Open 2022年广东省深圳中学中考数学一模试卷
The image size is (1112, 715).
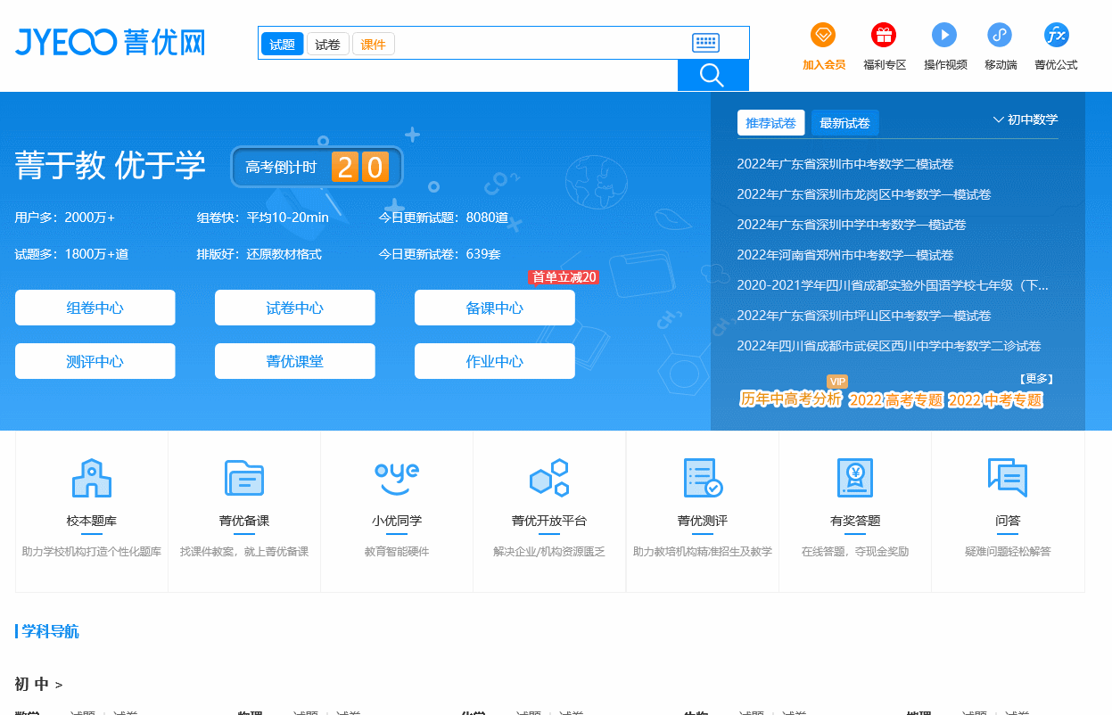pyautogui.click(x=852, y=225)
